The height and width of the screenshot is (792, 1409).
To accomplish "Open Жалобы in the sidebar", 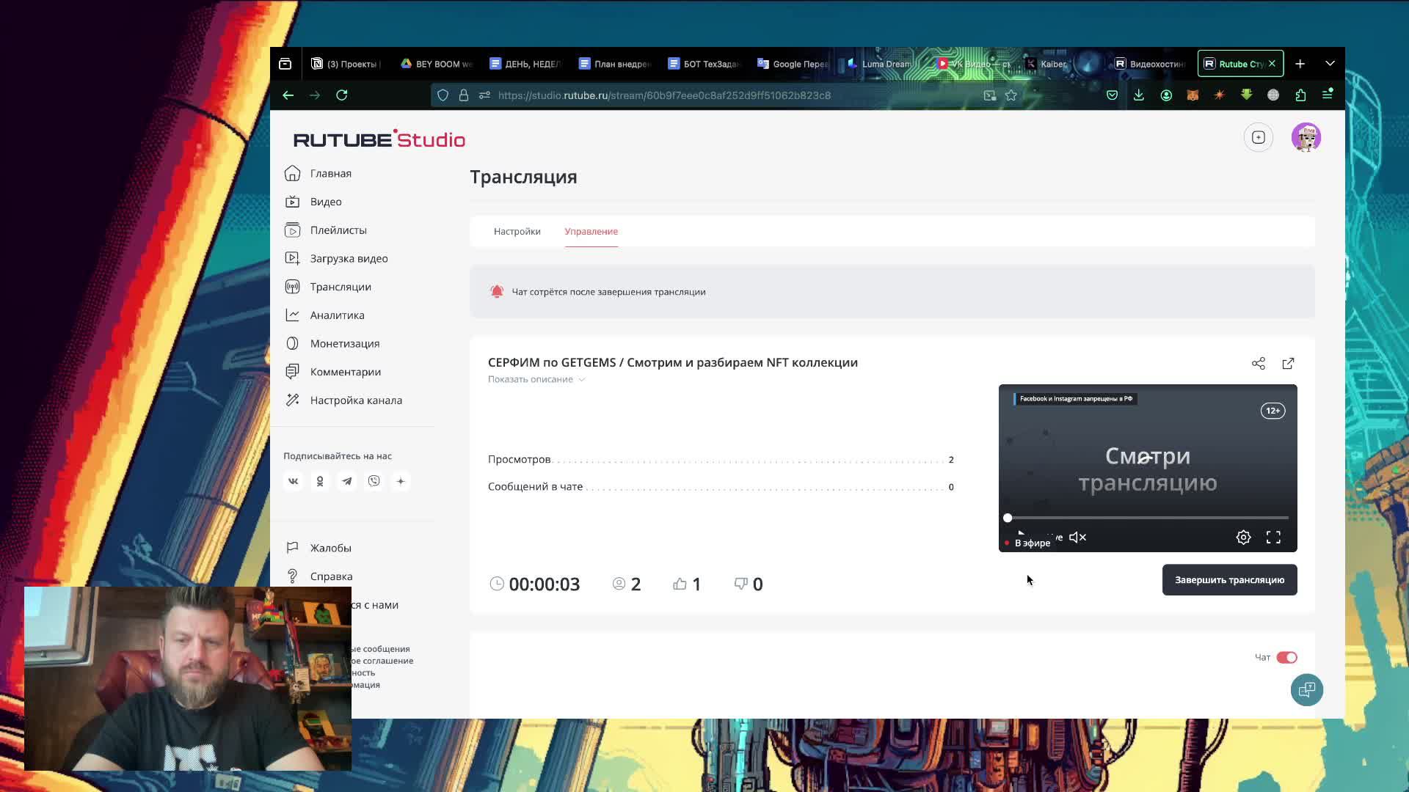I will pos(318,548).
